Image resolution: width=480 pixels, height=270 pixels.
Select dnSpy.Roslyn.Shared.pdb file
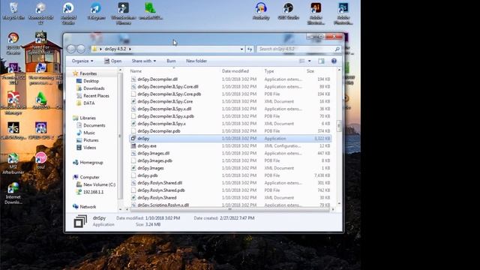coord(161,190)
